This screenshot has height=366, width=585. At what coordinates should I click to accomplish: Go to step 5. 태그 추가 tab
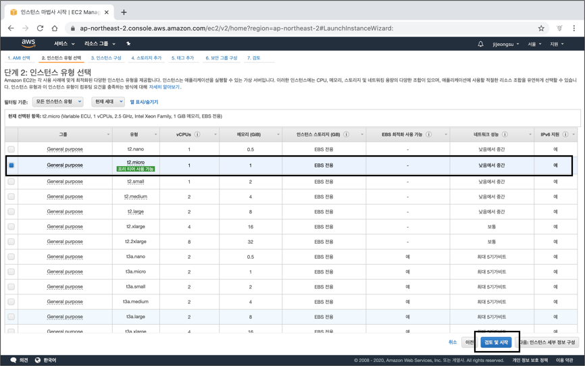(x=183, y=58)
